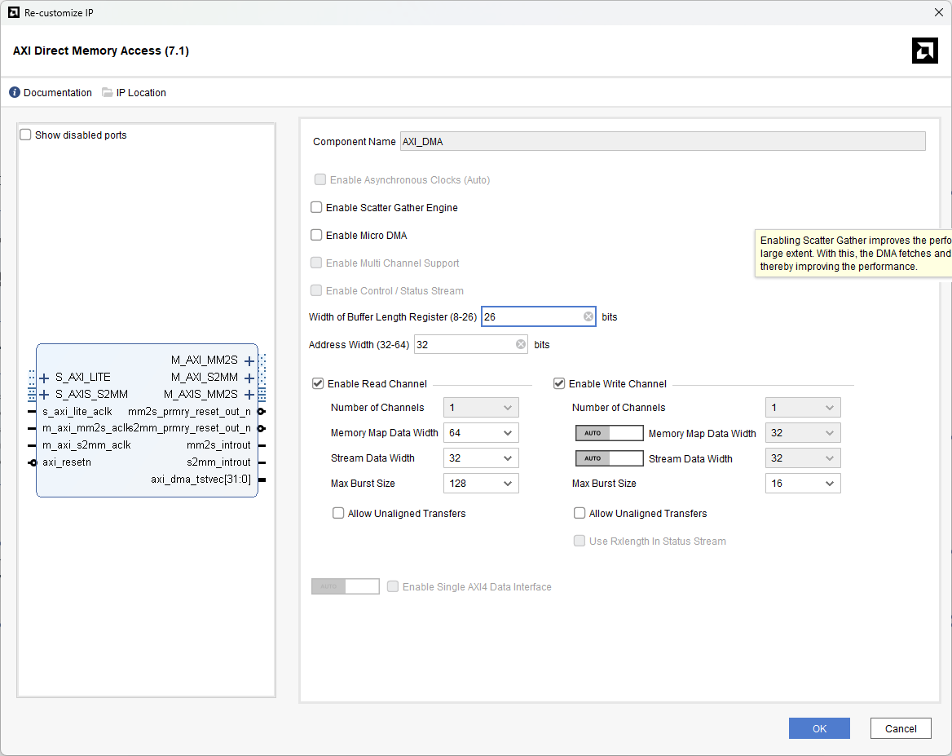Screen dimensions: 952x756
Task: Open read channel Max Burst Size dropdown
Action: pos(481,484)
